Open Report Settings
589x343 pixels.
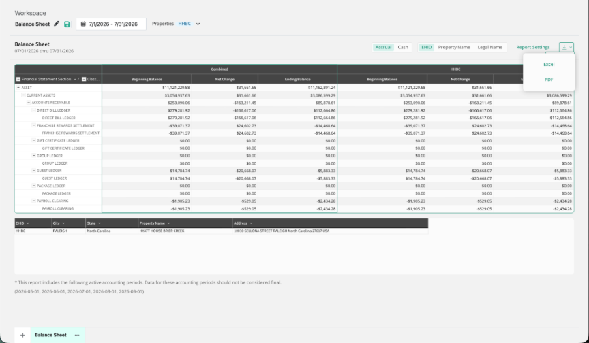[x=532, y=47]
